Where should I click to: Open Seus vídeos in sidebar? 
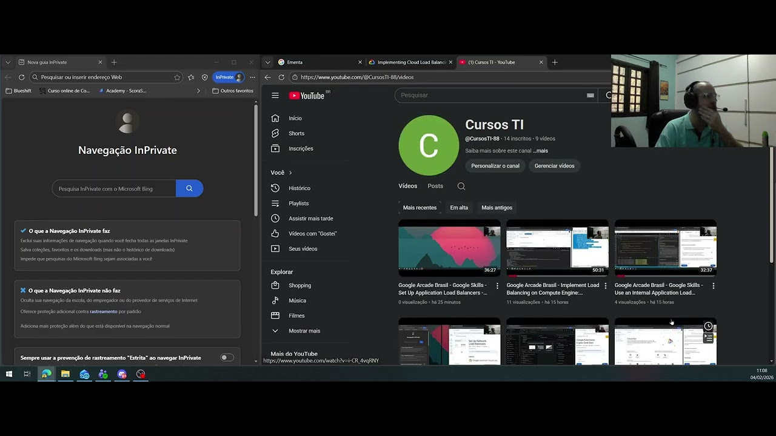point(303,249)
